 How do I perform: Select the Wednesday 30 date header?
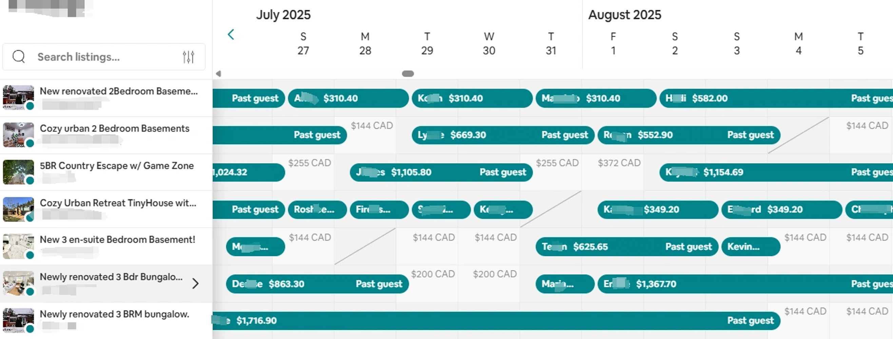(x=489, y=44)
